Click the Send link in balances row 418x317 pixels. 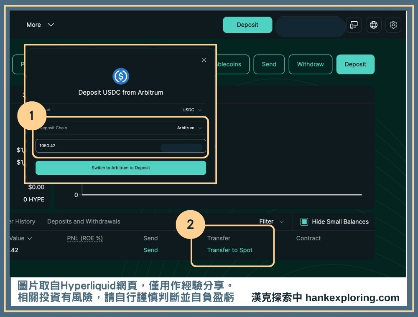[150, 250]
